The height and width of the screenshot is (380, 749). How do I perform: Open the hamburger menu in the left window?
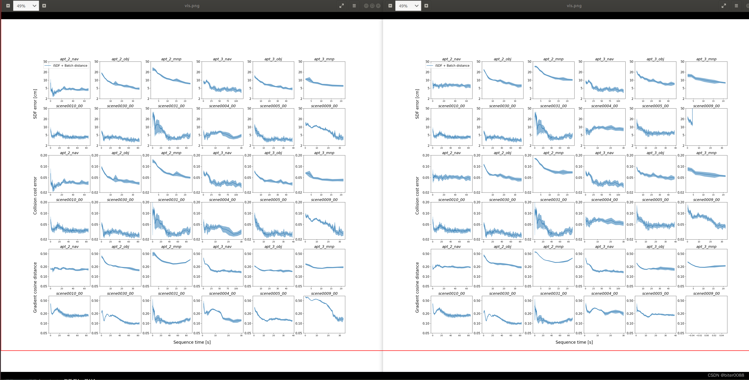(354, 6)
